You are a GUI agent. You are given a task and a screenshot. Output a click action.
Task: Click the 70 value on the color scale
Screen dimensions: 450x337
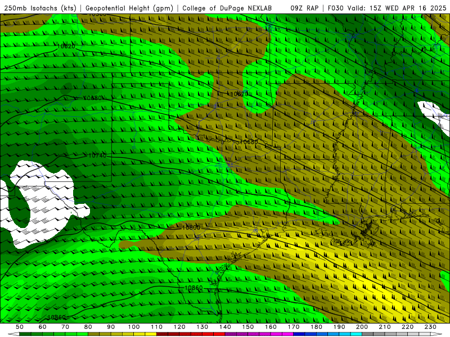click(65, 327)
